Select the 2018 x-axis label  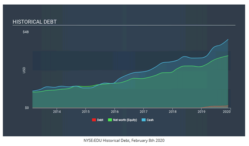click(173, 112)
